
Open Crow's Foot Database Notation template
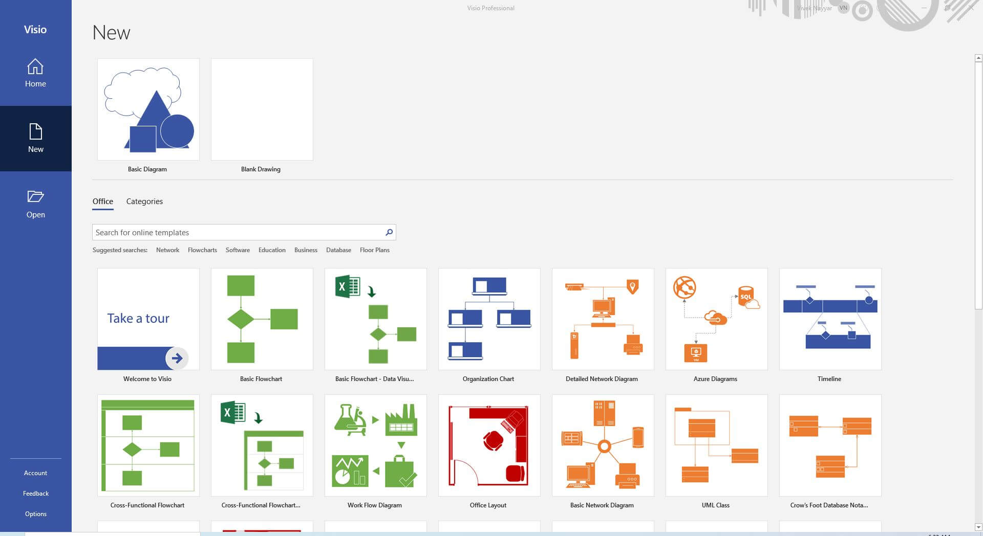pos(830,445)
